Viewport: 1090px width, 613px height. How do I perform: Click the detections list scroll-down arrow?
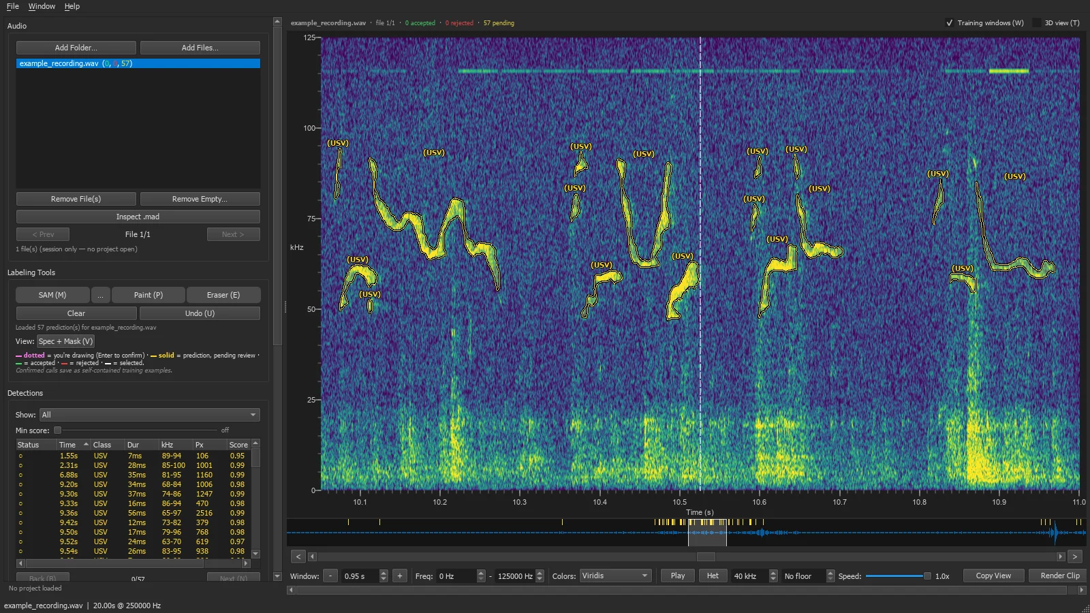coord(255,554)
